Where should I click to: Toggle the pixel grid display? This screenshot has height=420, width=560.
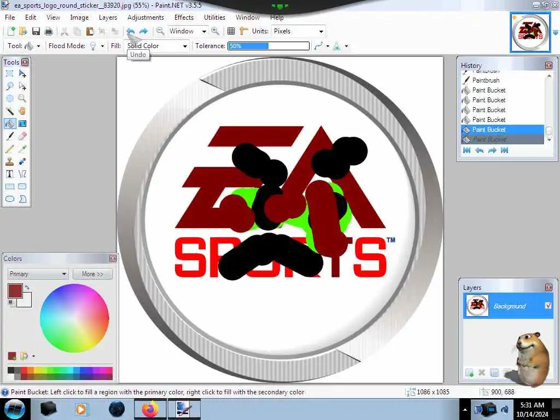[x=231, y=31]
